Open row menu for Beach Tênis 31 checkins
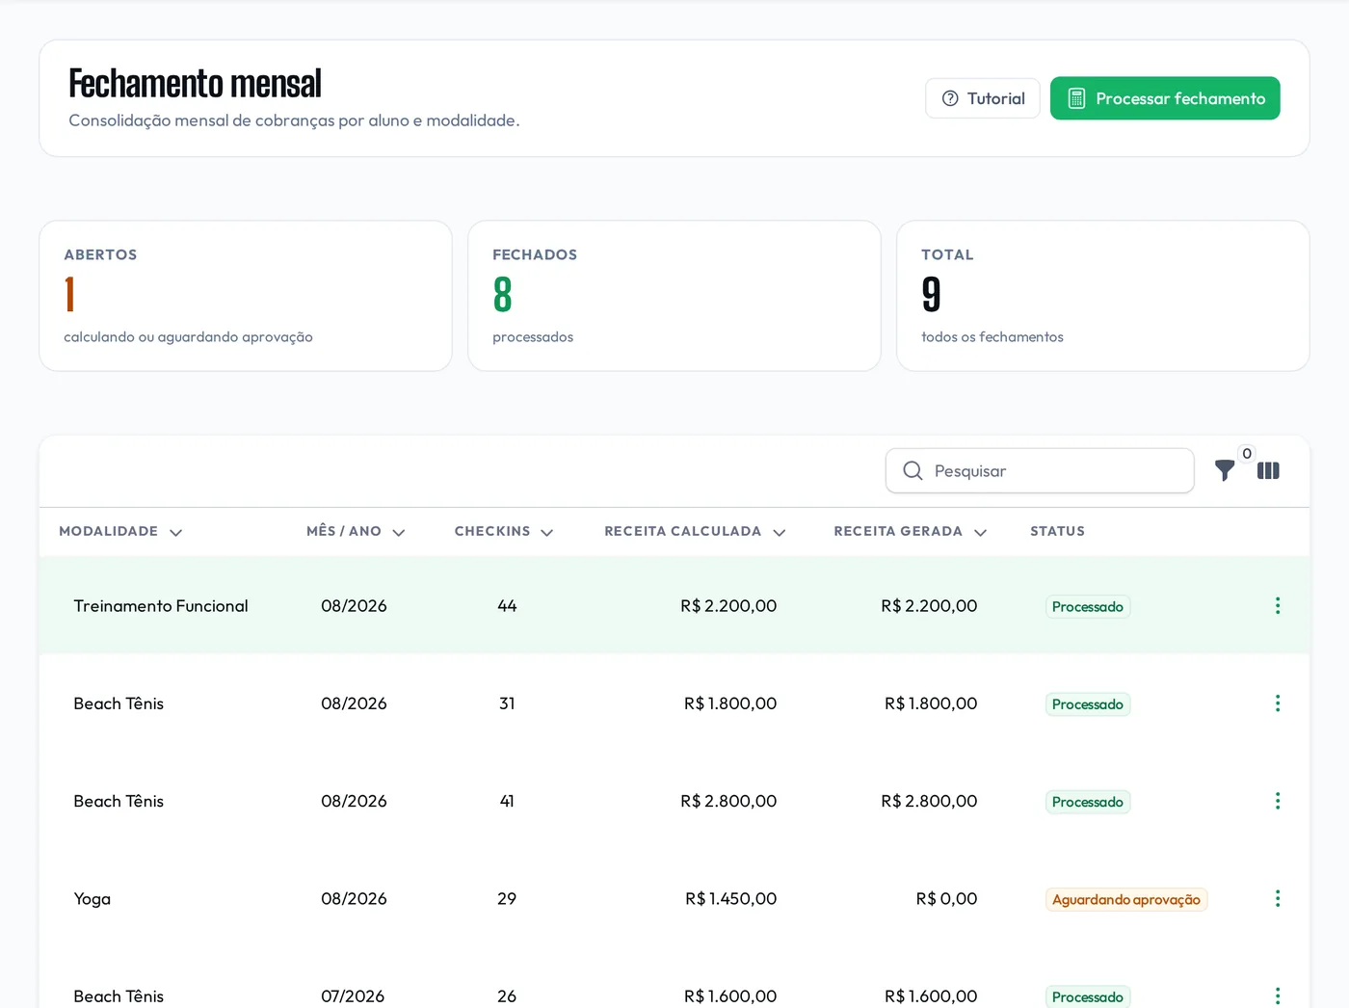Viewport: 1349px width, 1008px height. coord(1278,703)
